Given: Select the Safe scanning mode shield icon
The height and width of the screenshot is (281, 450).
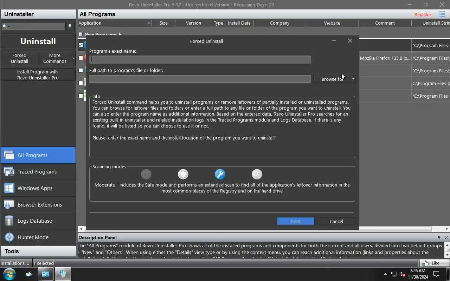Looking at the screenshot, I should [183, 174].
